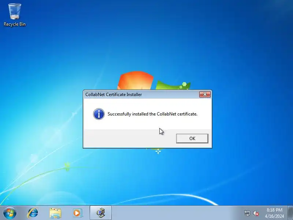Screen dimensions: 293x220
Task: Open the Windows Start menu orb
Action: pyautogui.click(x=10, y=213)
